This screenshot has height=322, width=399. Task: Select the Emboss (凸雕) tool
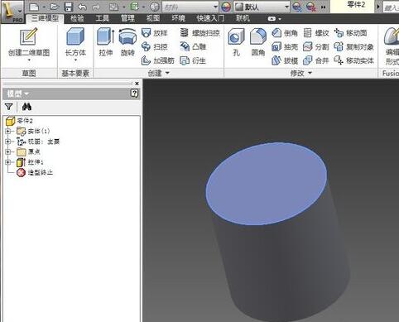[x=193, y=46]
